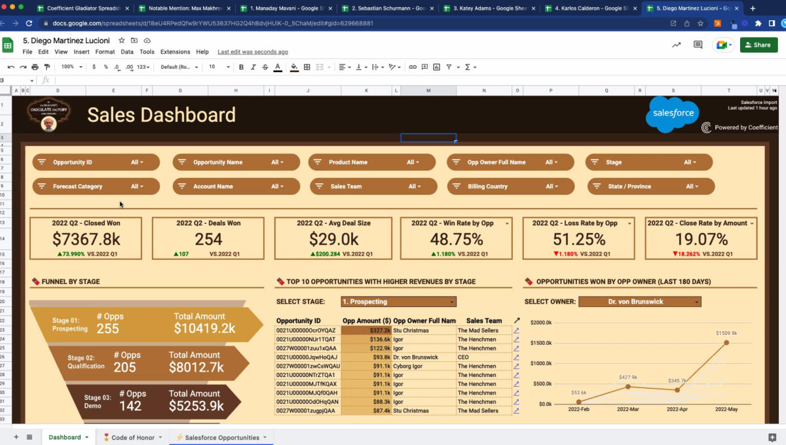
Task: Click the 'Last edit was seconds ago' link
Action: 252,52
